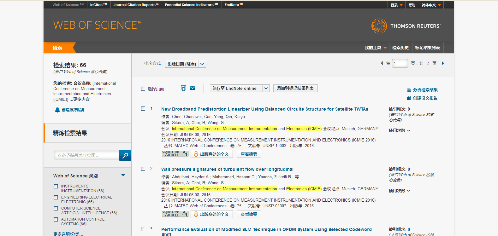Click 帮助 help link

pyautogui.click(x=412, y=5)
